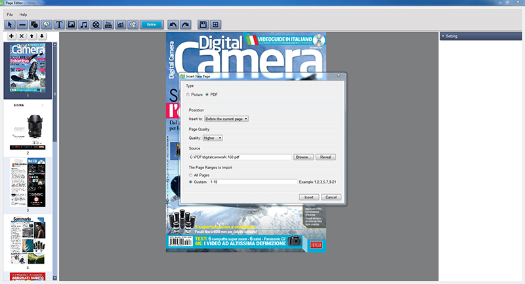Select the arrow pointer tool

pos(10,24)
